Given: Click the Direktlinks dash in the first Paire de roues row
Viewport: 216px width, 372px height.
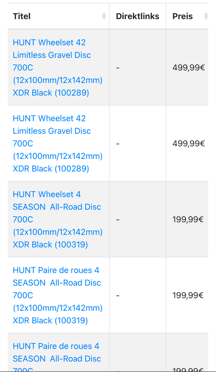Looking at the screenshot, I should 118,296.
